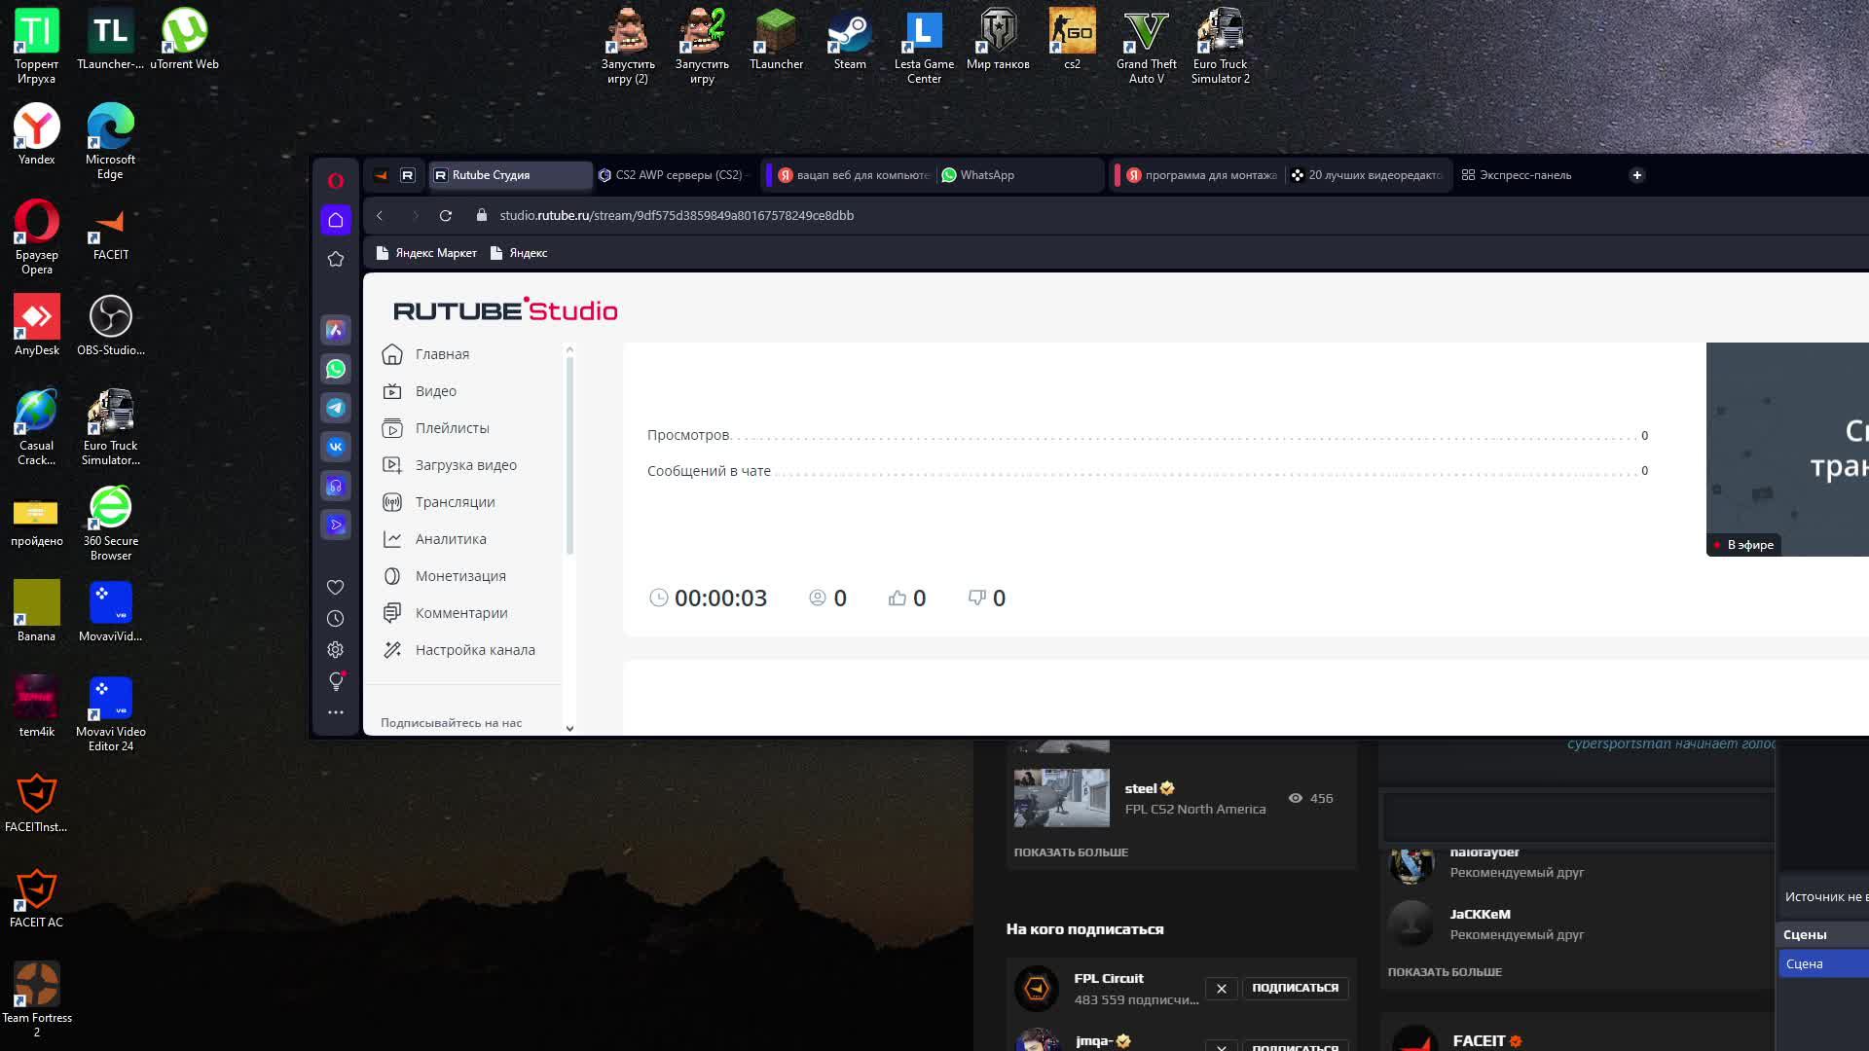Open Aria AI icon in Opera sidebar

click(336, 330)
